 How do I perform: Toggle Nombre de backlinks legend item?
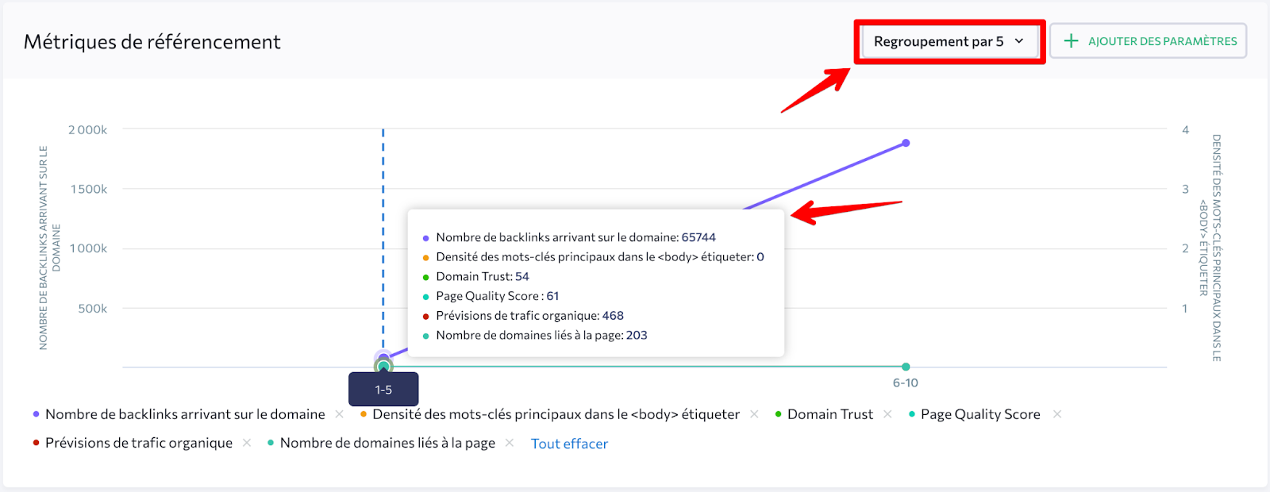coord(184,414)
